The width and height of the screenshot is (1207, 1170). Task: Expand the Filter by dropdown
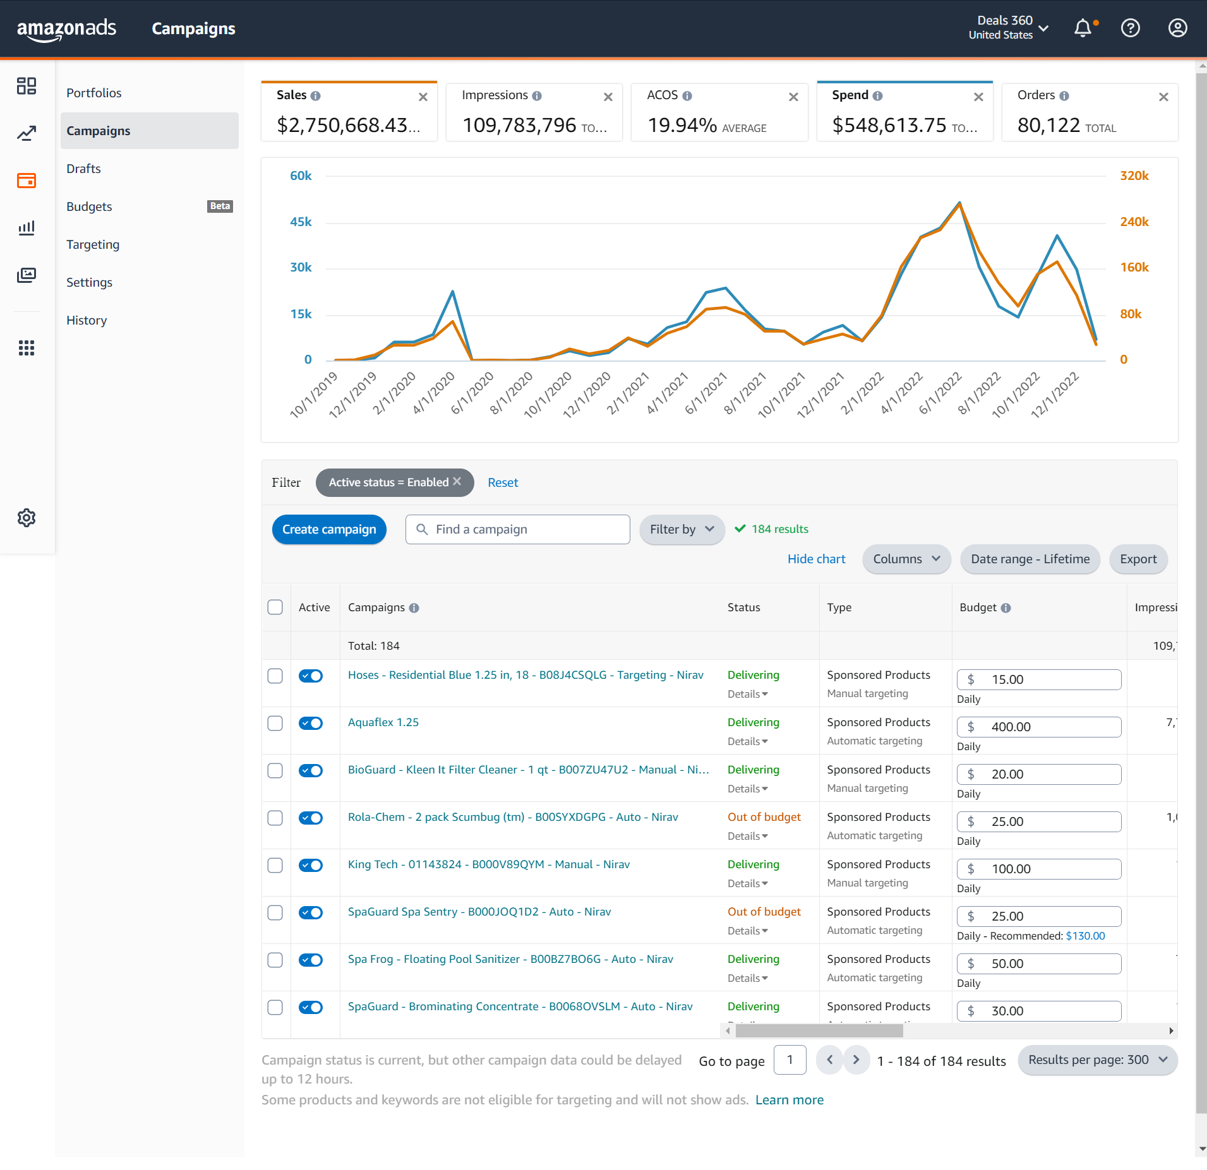pos(682,529)
